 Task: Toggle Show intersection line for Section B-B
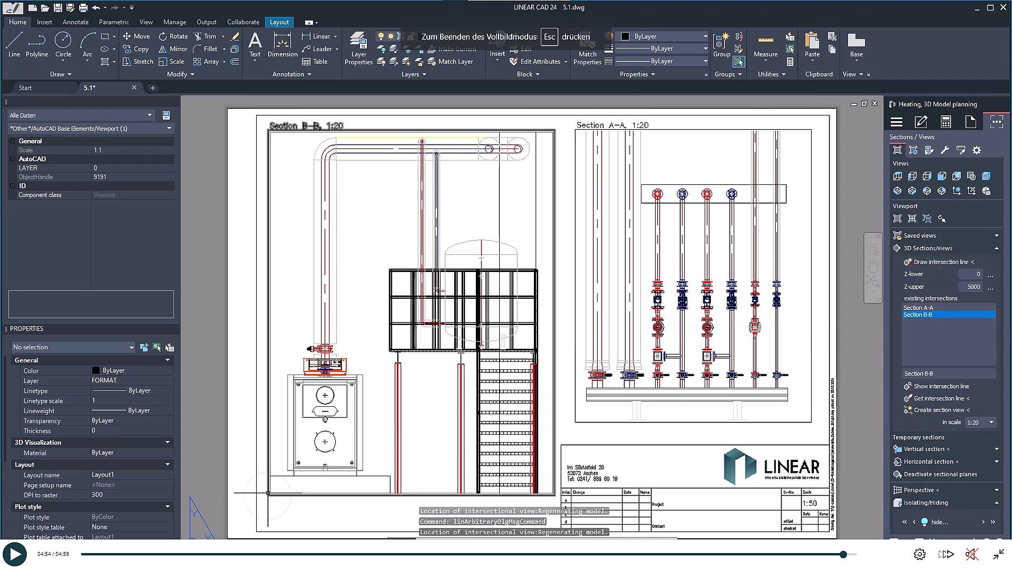point(937,386)
